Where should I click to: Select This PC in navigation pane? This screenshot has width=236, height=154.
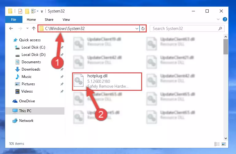(x=35, y=111)
